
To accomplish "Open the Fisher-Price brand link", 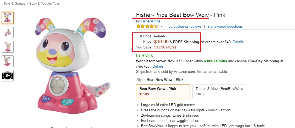I will click(150, 21).
